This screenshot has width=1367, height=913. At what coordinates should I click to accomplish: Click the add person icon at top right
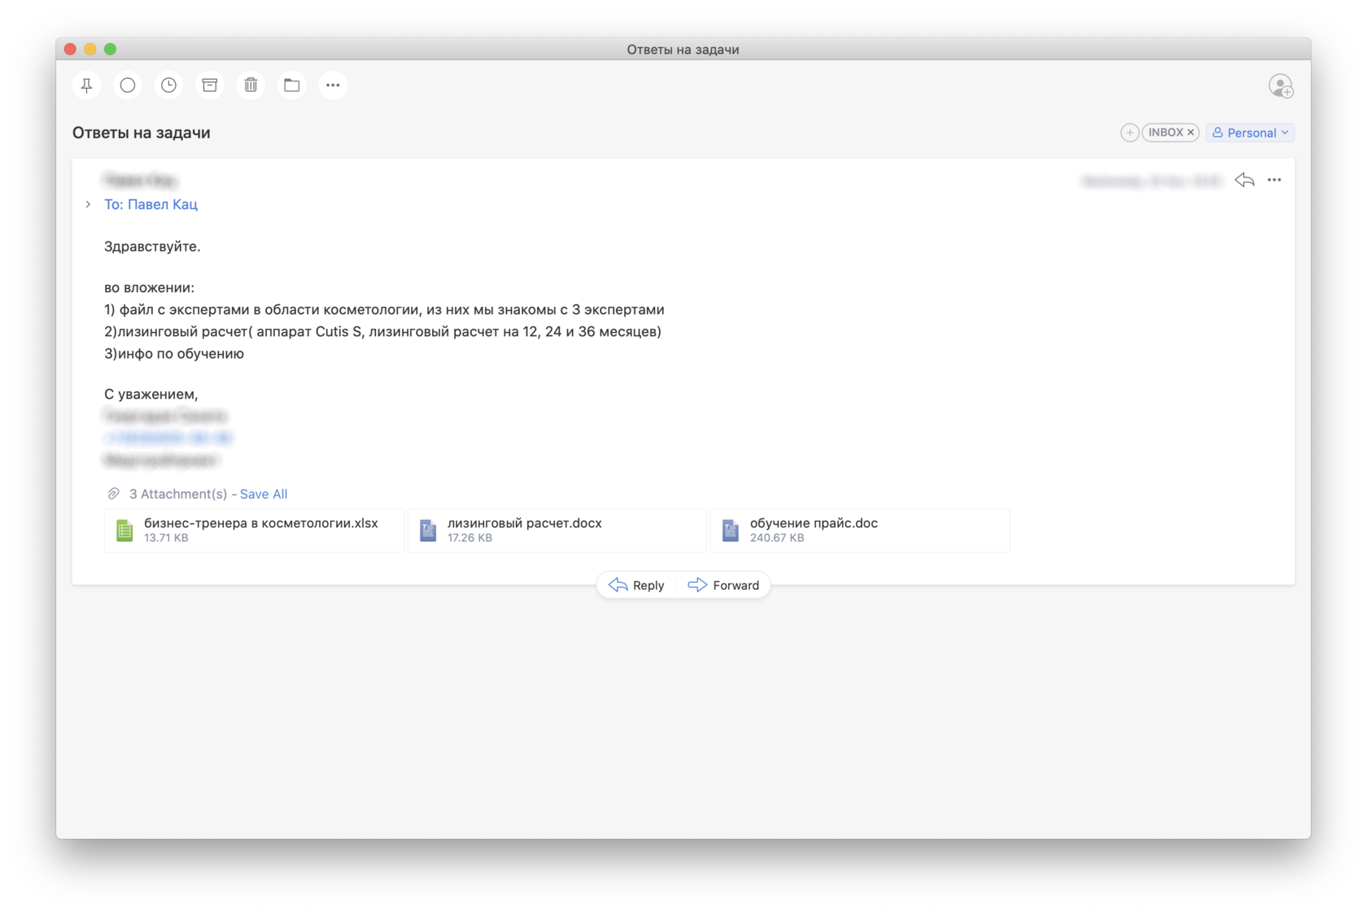tap(1281, 85)
